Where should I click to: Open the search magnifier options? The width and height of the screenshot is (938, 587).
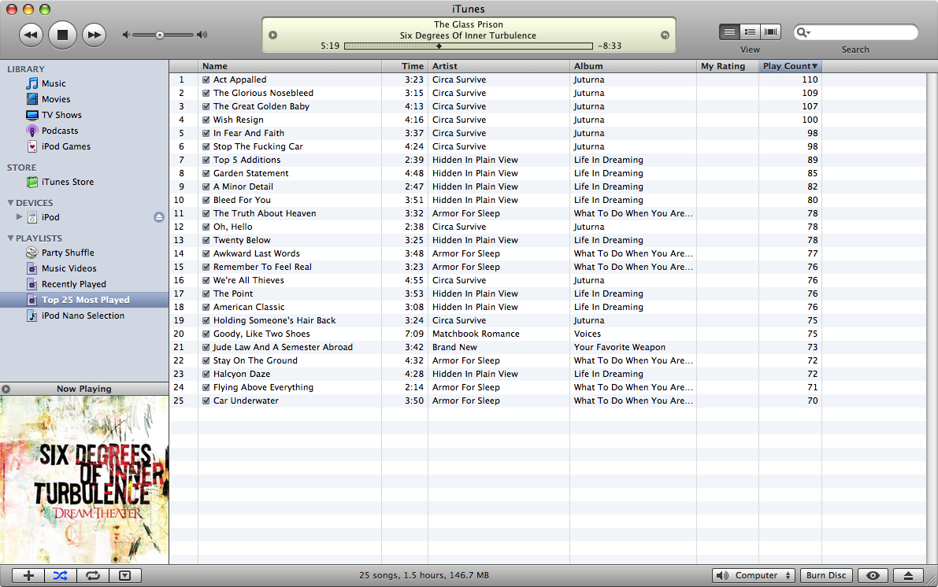[803, 32]
